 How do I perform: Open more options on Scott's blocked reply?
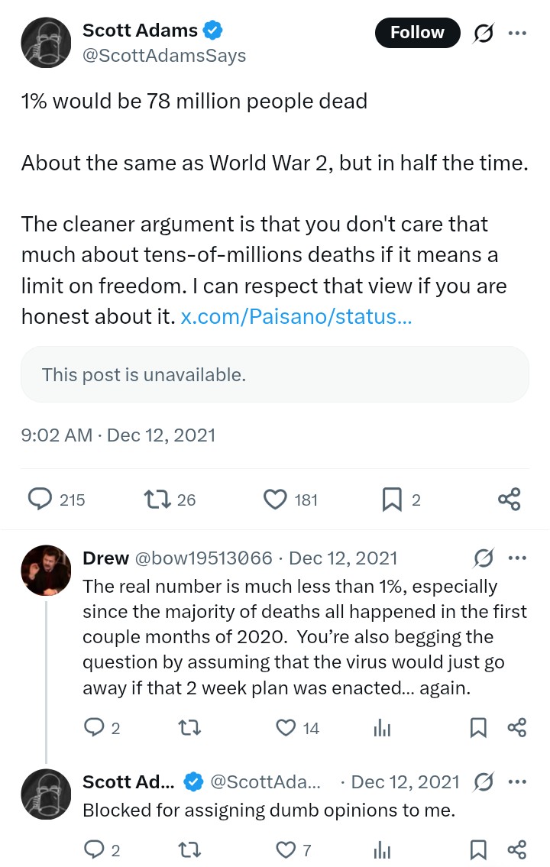coord(517,782)
